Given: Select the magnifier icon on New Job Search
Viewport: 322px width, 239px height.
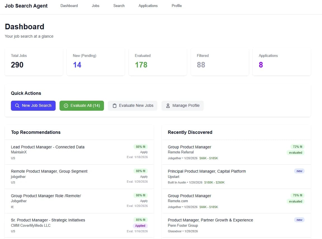Looking at the screenshot, I should pyautogui.click(x=17, y=105).
